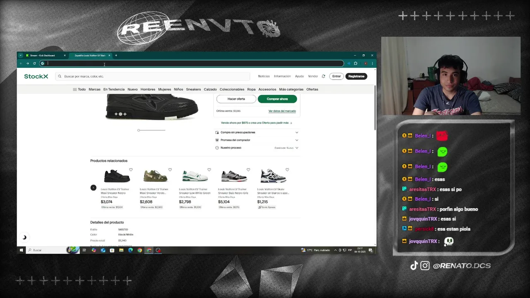This screenshot has width=530, height=298.
Task: Click the browser forward arrow
Action: click(x=27, y=63)
